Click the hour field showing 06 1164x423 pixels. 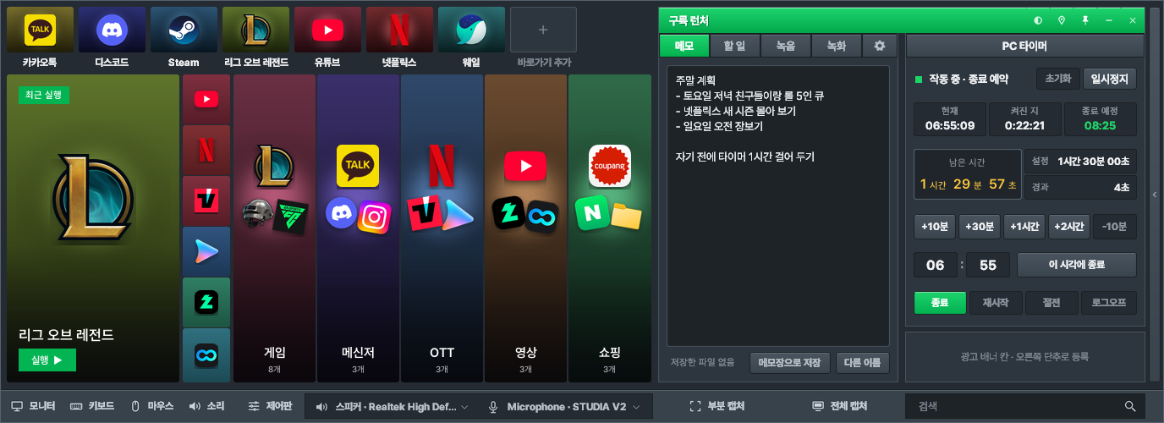coord(936,265)
